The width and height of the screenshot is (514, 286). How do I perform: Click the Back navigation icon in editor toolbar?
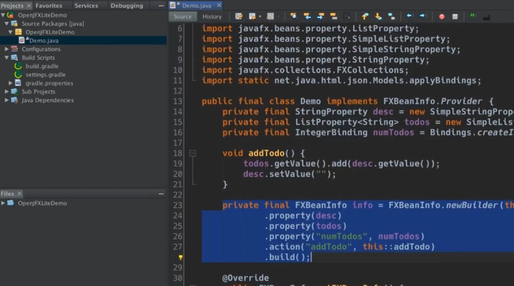click(252, 16)
